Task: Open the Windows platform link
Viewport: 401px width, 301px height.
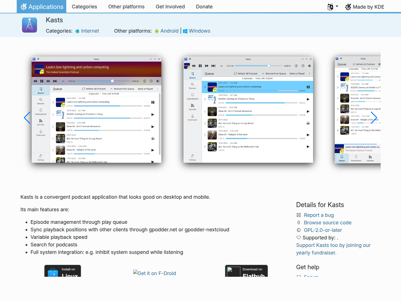Action: 199,31
